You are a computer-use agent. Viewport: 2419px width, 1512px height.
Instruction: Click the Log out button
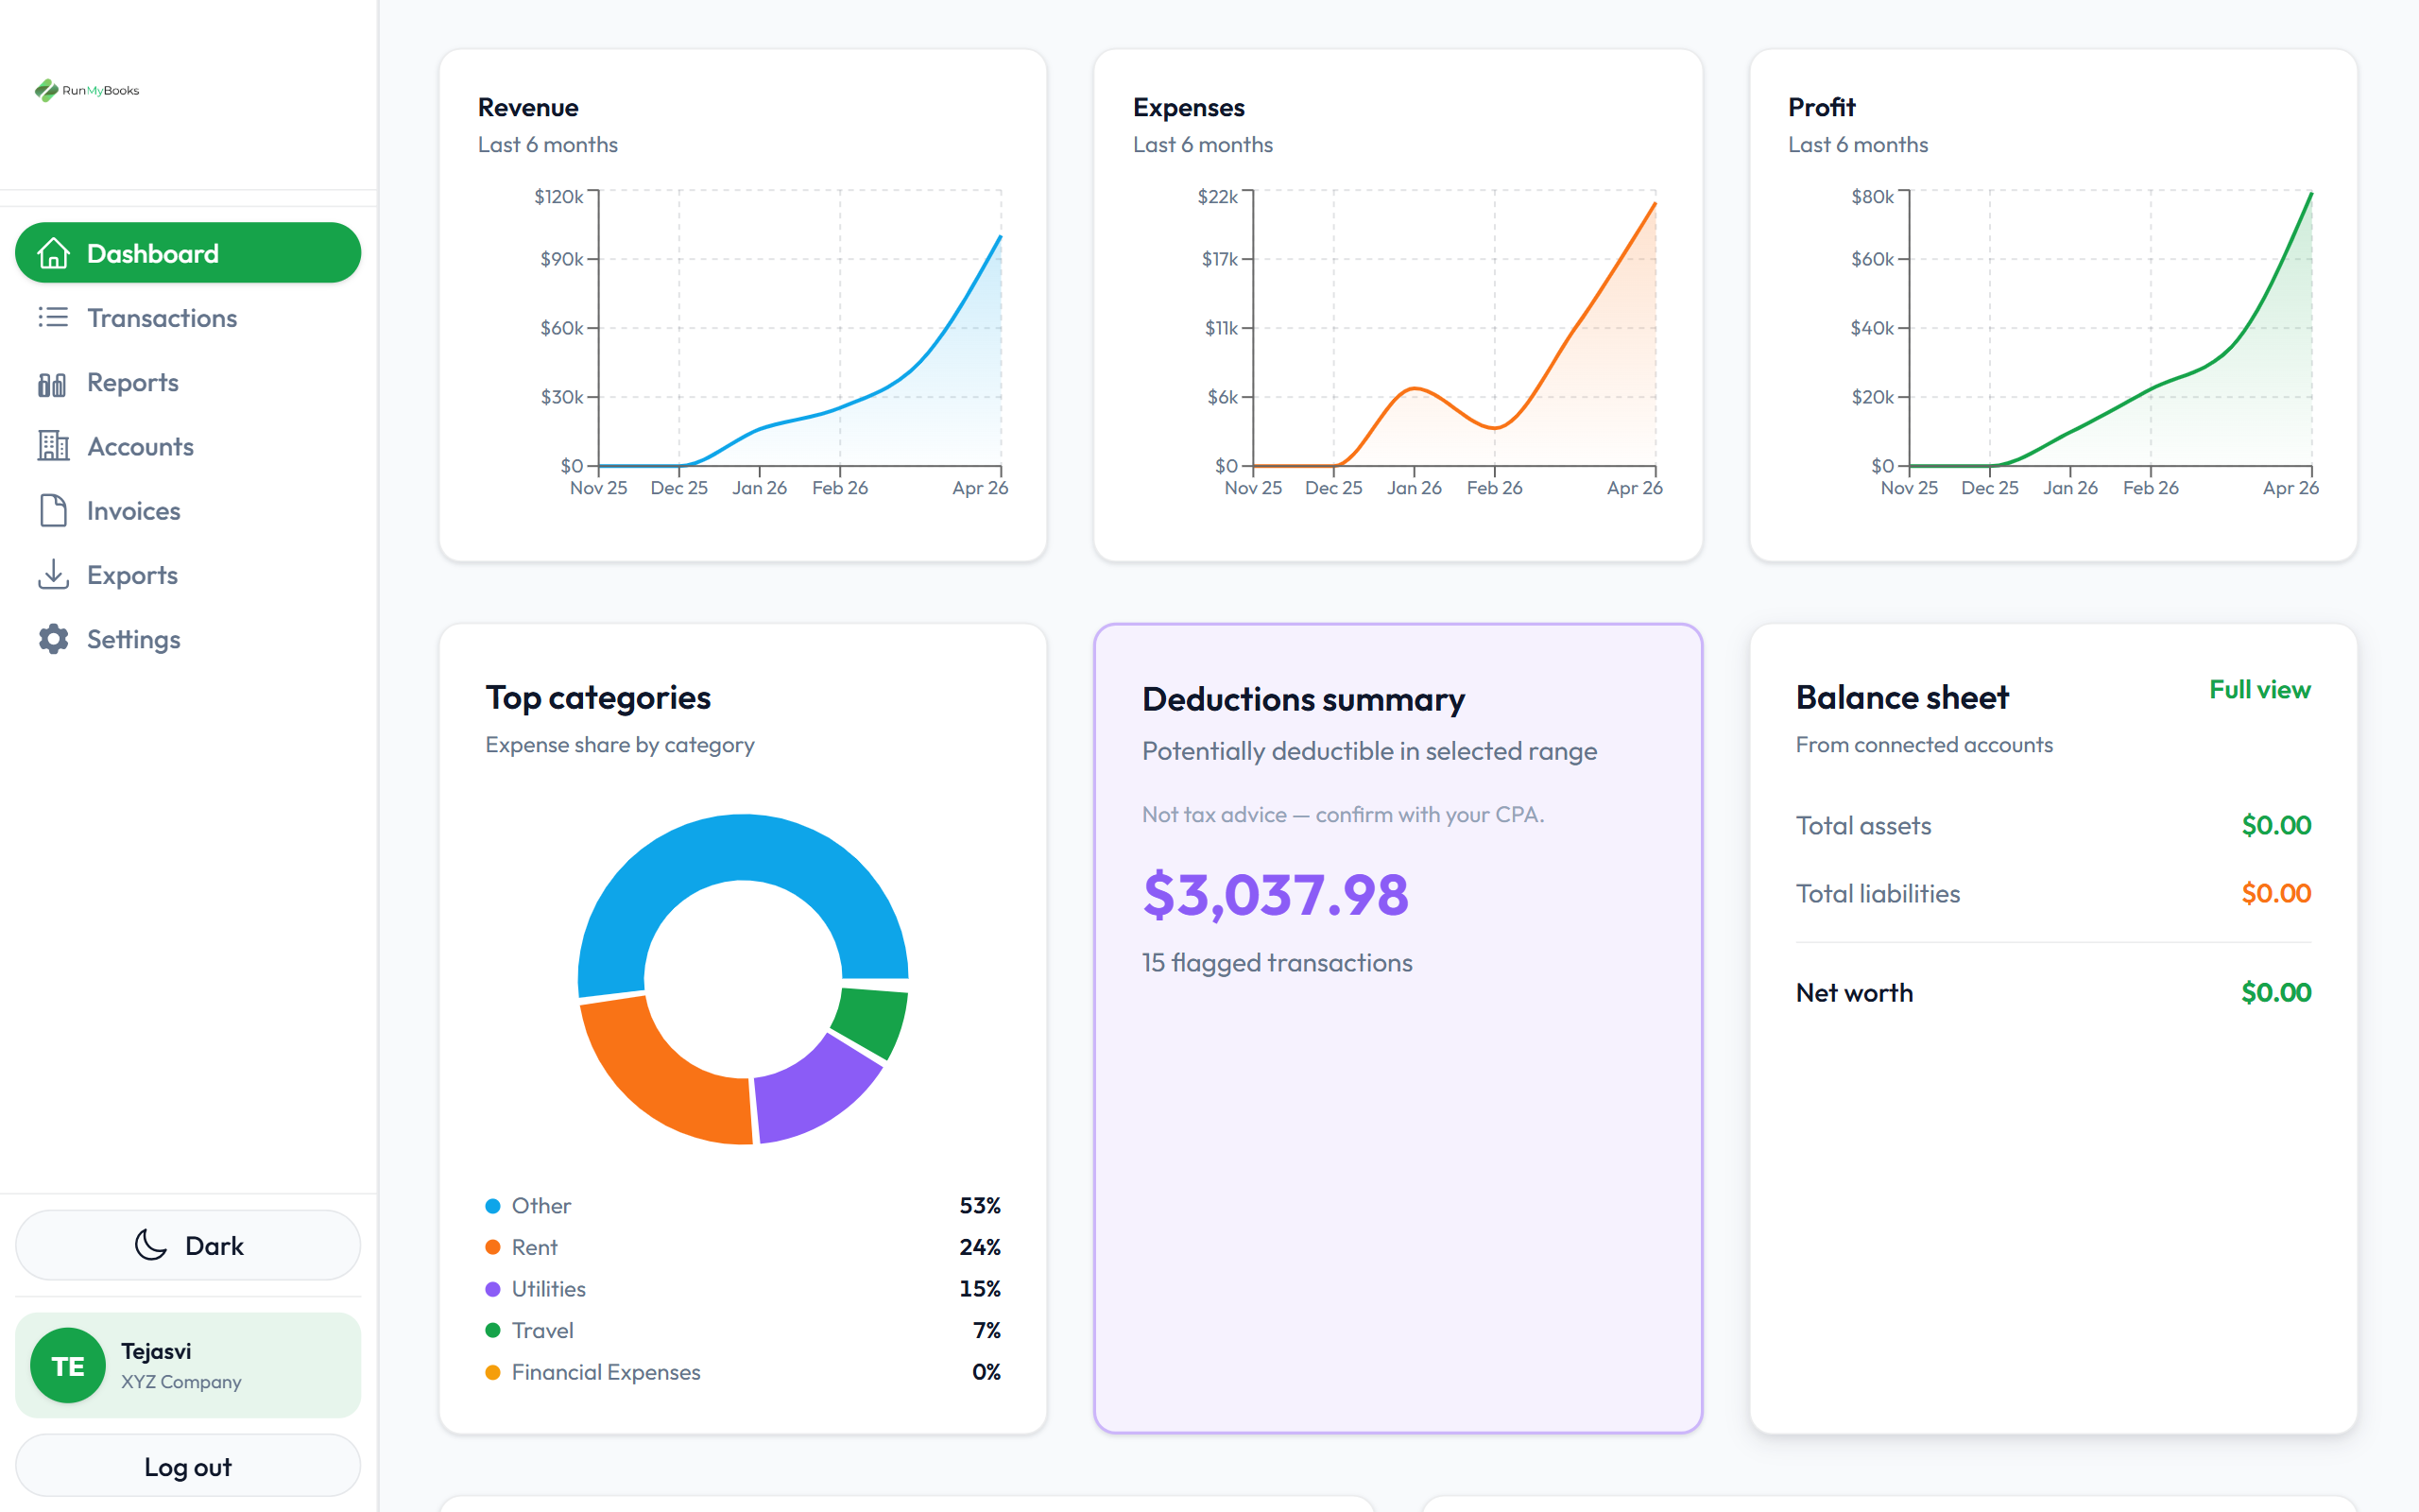pos(188,1466)
